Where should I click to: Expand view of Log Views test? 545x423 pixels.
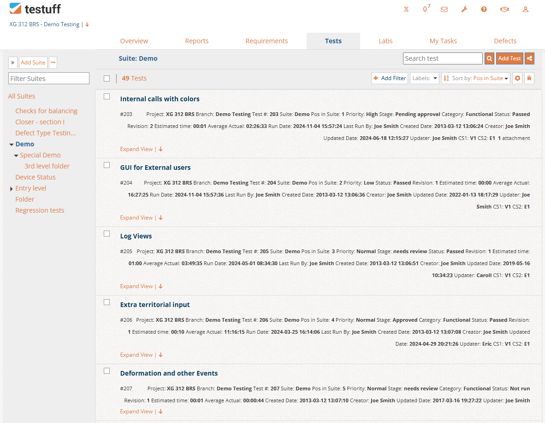(136, 286)
